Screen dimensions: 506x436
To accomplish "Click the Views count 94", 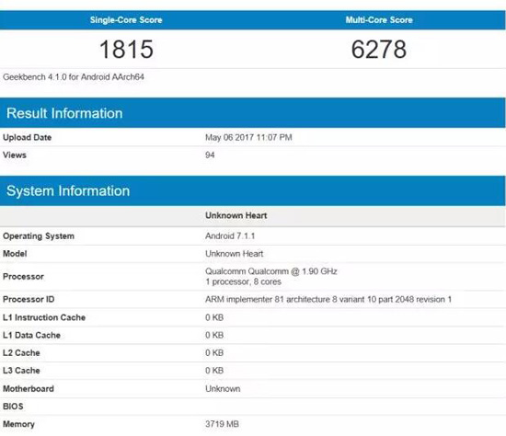I will (x=210, y=155).
